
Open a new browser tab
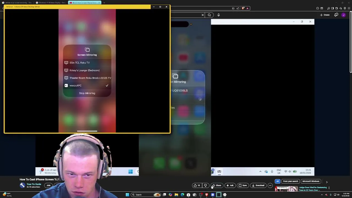pyautogui.click(x=104, y=3)
